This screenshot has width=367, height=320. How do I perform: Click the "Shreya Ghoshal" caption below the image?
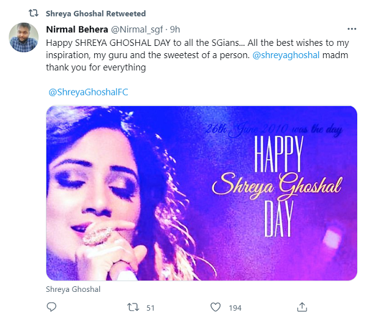click(73, 289)
